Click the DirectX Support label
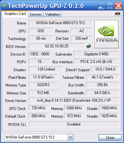This screenshot has width=124, height=143. click(x=78, y=70)
